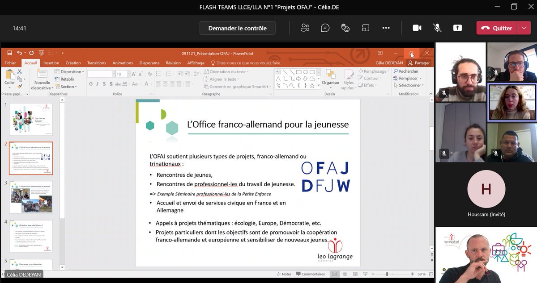
Task: Switch to the Révision tab
Action: (x=173, y=63)
